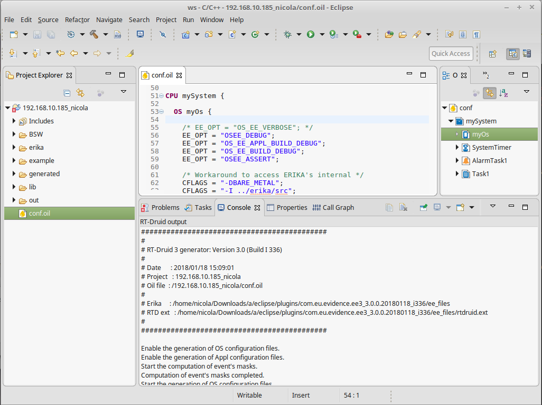
Task: Click the New C Source File icon
Action: 232,34
